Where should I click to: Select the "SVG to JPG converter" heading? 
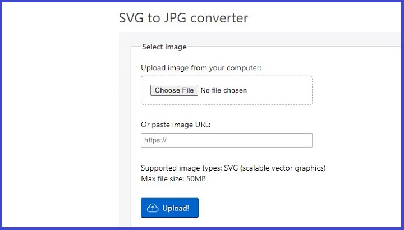click(183, 18)
